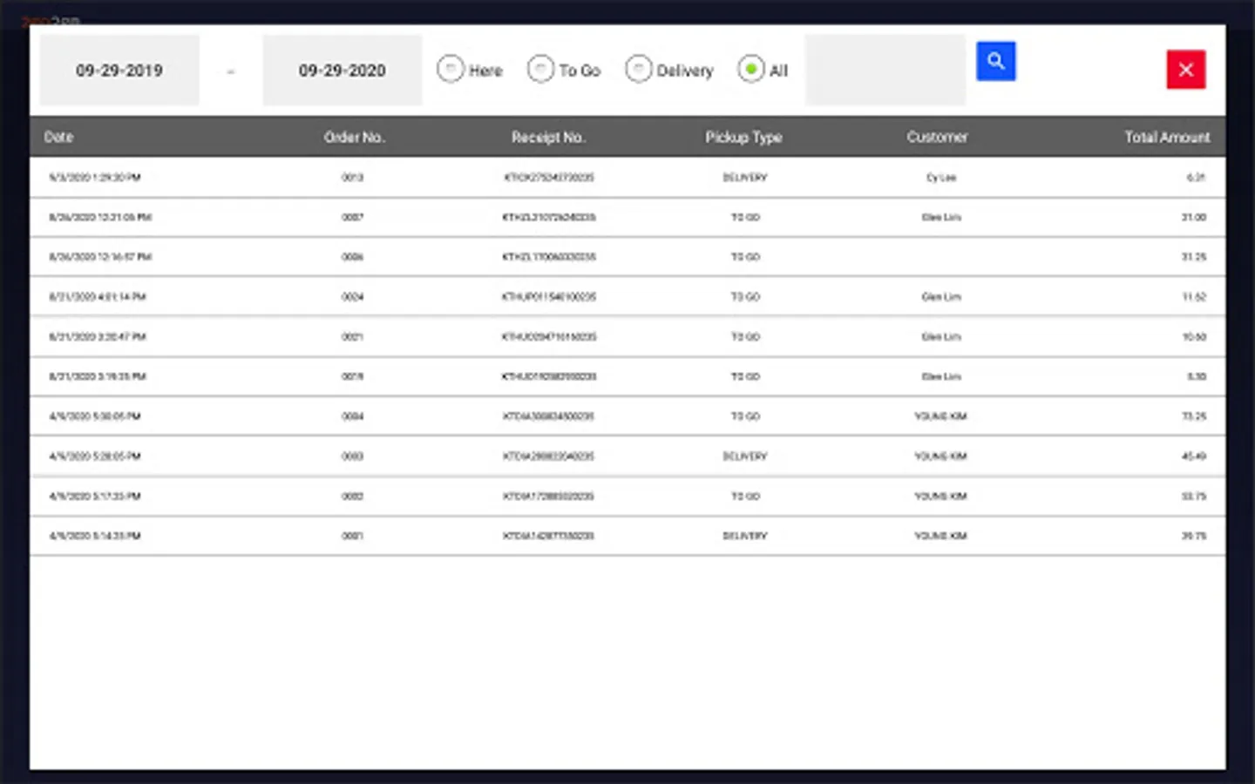Viewport: 1255px width, 784px height.
Task: Focus the empty search text box
Action: [x=885, y=71]
